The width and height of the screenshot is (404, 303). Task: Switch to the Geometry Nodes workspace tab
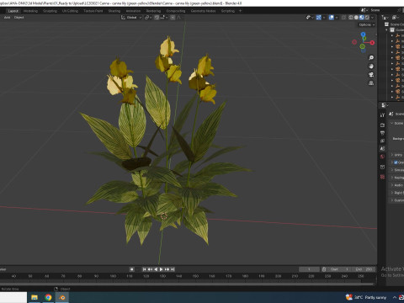pyautogui.click(x=203, y=11)
